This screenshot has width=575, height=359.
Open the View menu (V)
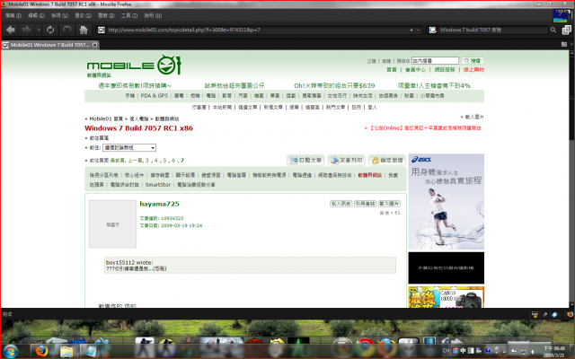coord(59,15)
